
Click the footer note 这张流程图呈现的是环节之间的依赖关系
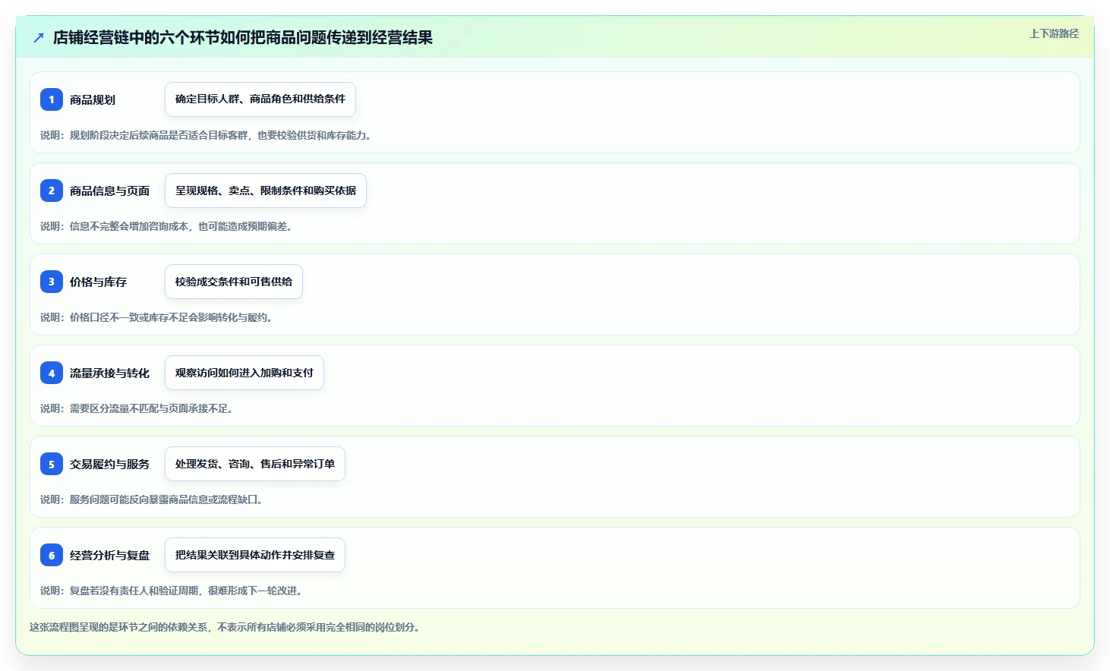(225, 627)
